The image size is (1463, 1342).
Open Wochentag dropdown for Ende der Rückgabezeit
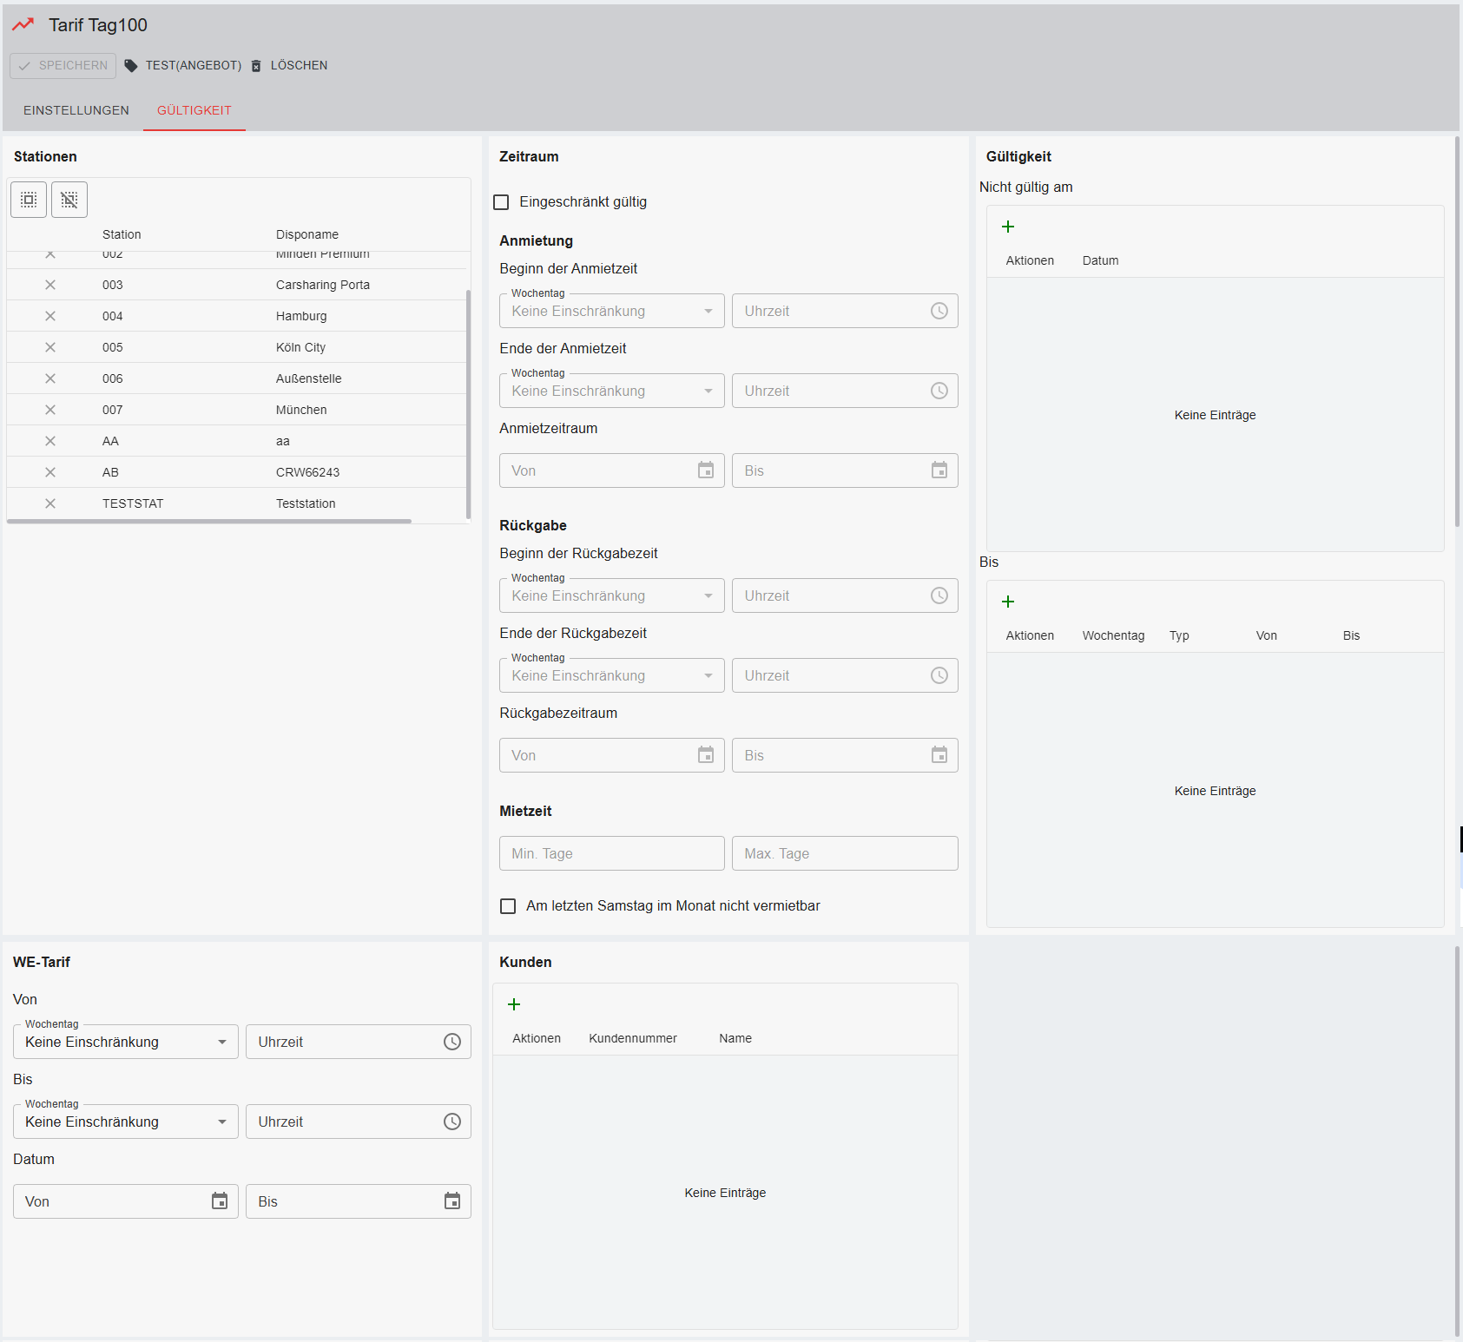(x=612, y=675)
